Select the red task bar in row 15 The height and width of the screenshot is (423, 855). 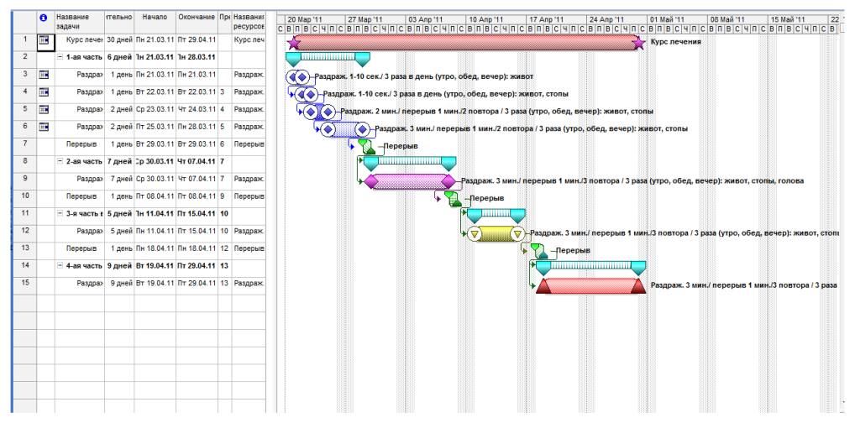pos(590,287)
